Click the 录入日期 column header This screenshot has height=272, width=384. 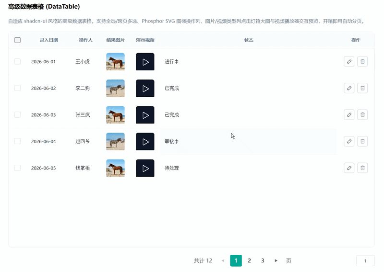49,40
